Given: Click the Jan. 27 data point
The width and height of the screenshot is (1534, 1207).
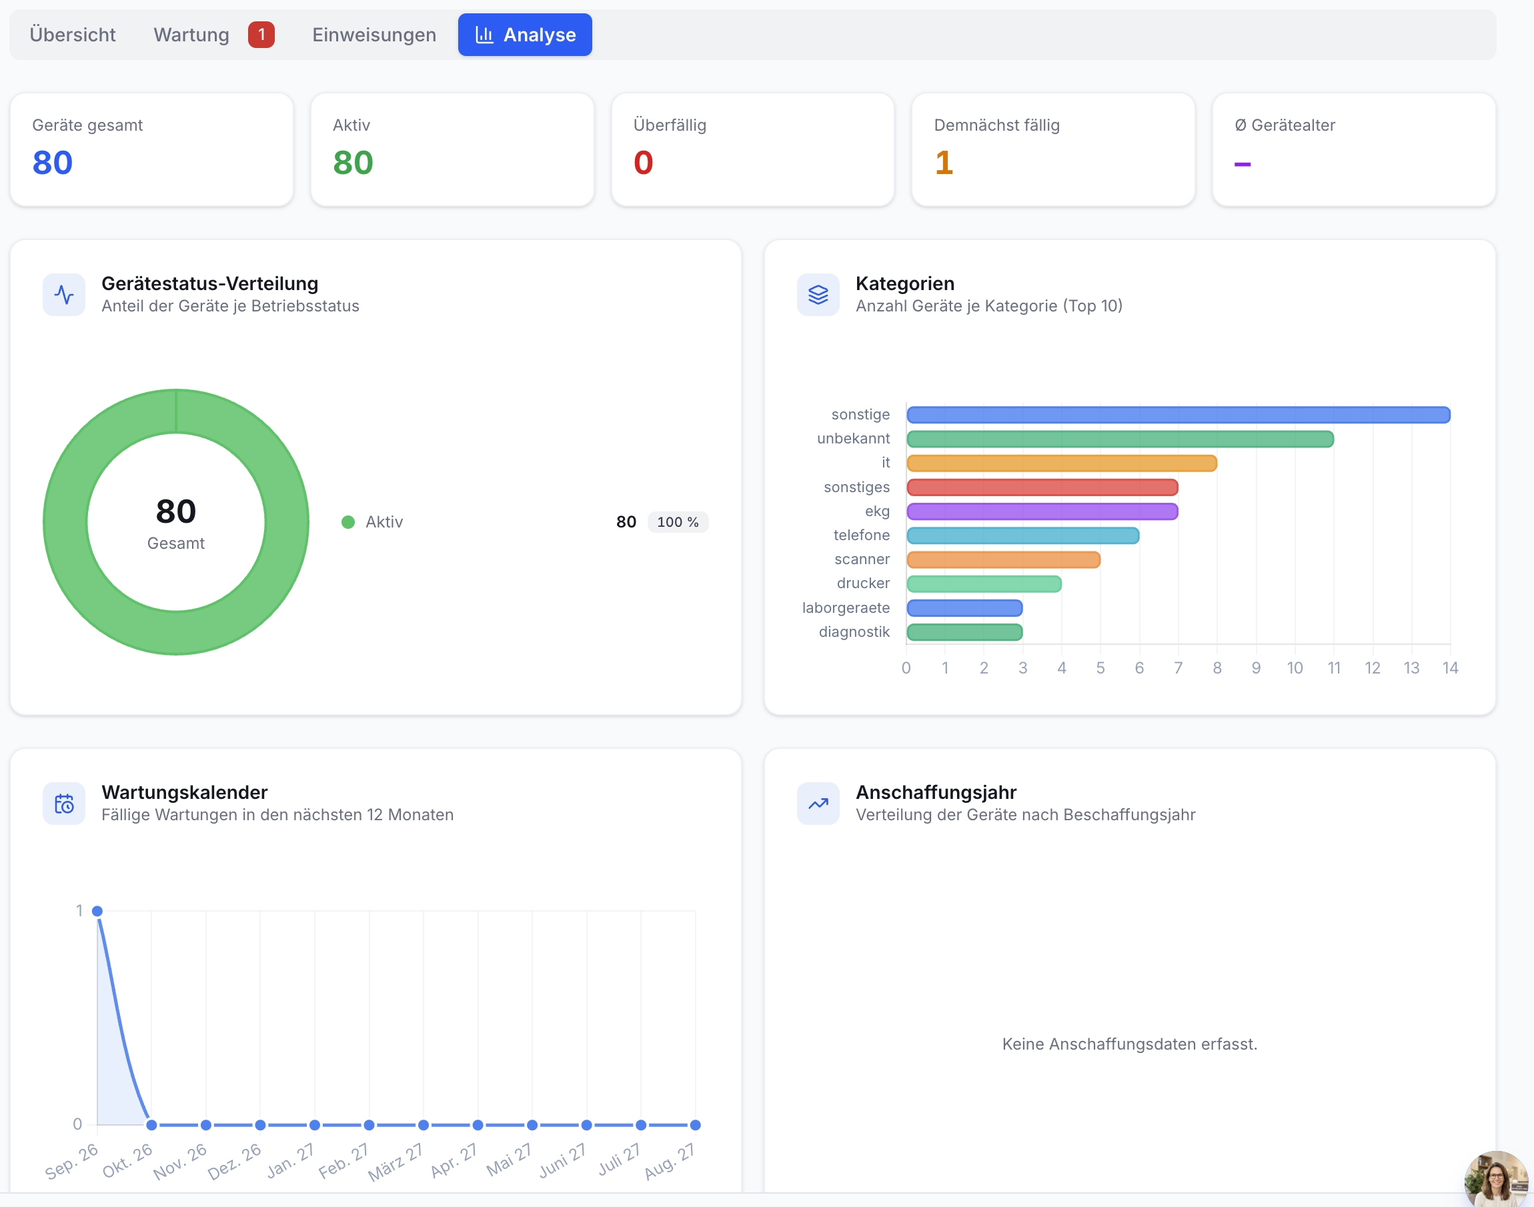Looking at the screenshot, I should coord(314,1125).
